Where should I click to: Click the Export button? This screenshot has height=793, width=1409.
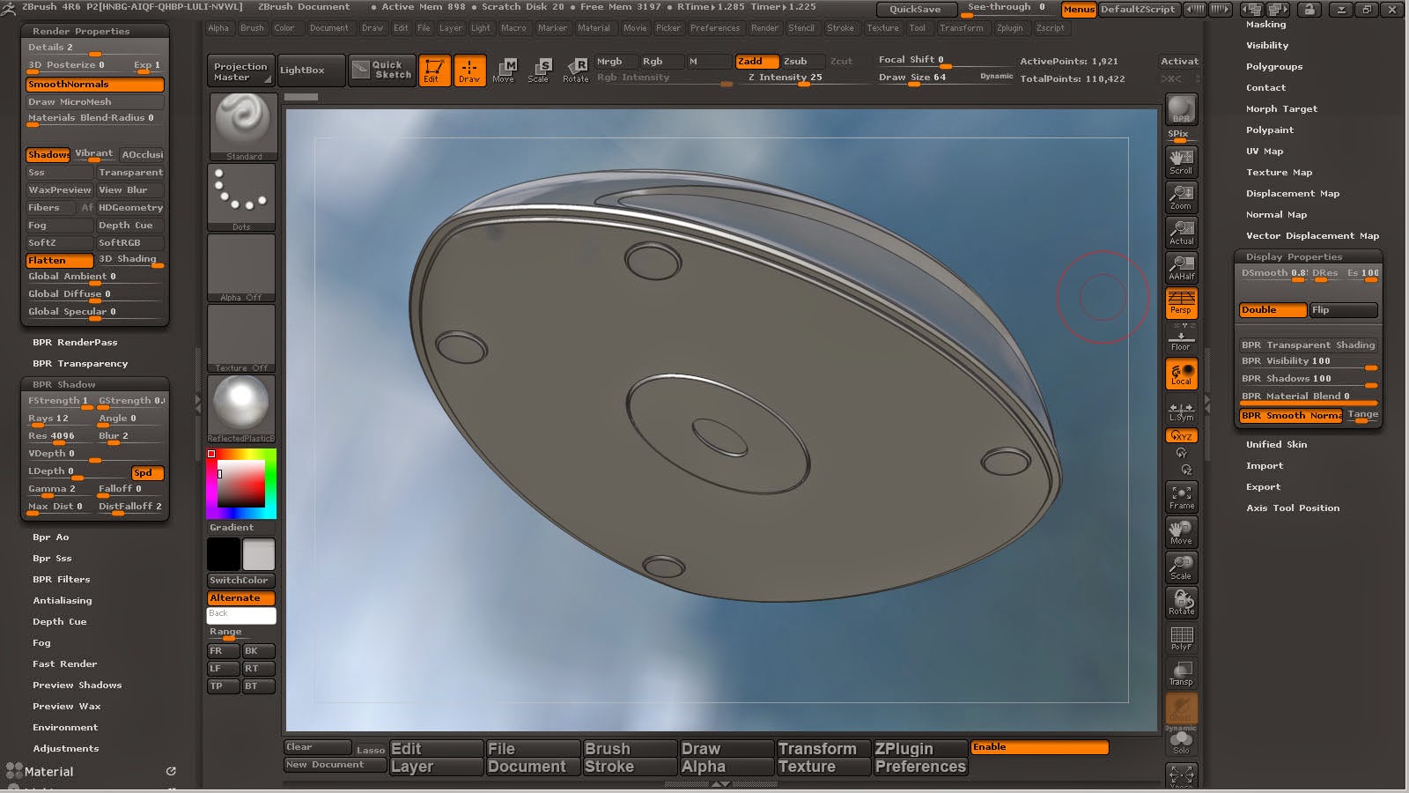point(1263,486)
